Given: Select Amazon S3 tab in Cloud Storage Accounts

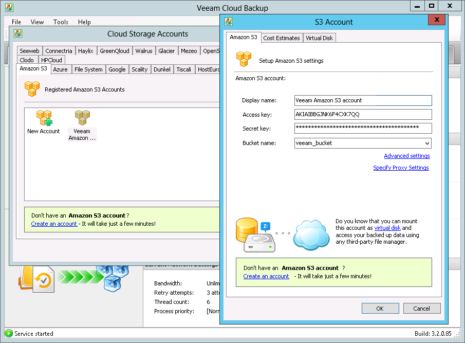Looking at the screenshot, I should (x=33, y=68).
